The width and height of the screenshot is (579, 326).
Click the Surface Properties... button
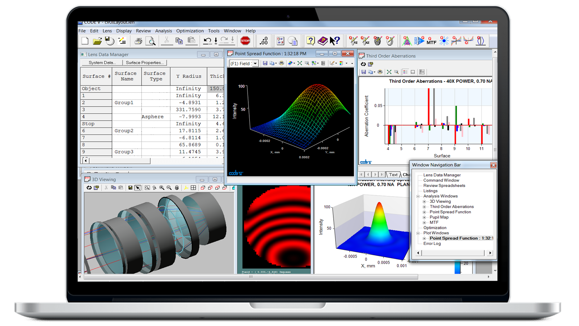(x=145, y=63)
